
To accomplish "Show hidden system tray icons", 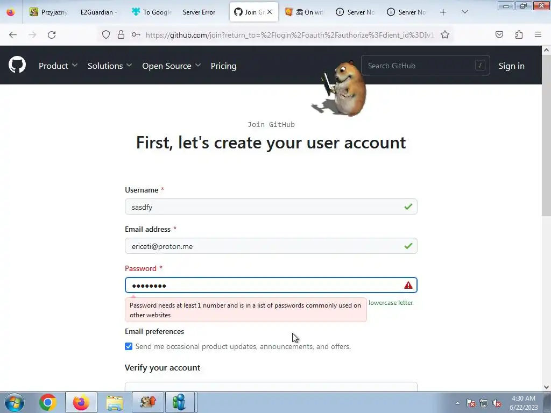I will tap(457, 403).
